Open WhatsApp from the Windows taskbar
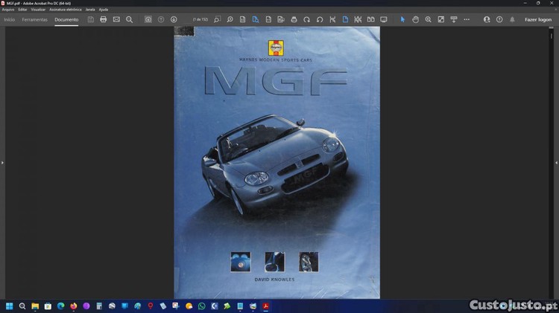 coord(201,306)
